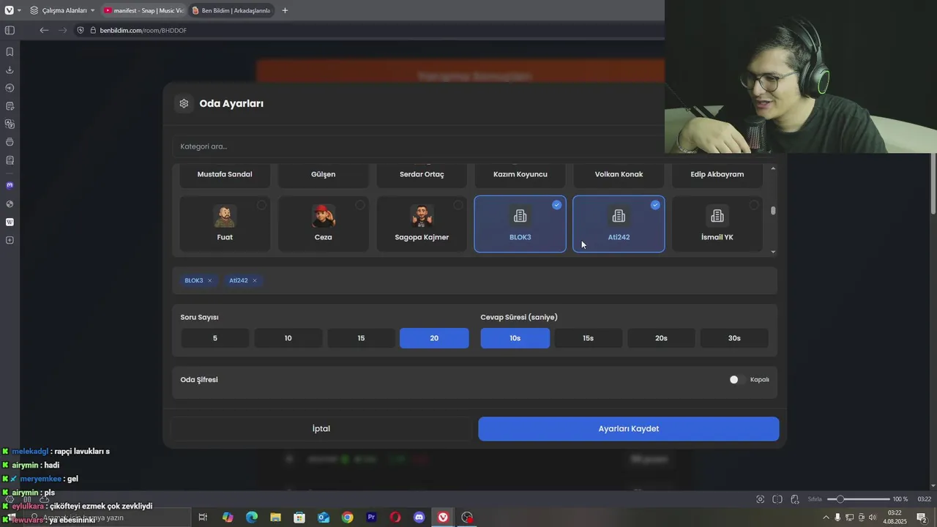Viewport: 937px width, 527px height.
Task: Toggle the Oda Şifresi switch
Action: (736, 379)
